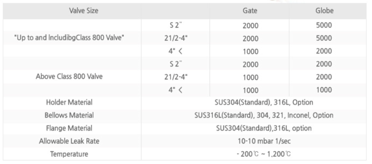Click the -200℃ ~ 1,200℃ temperature value
This screenshot has width=372, height=164.
click(x=263, y=154)
